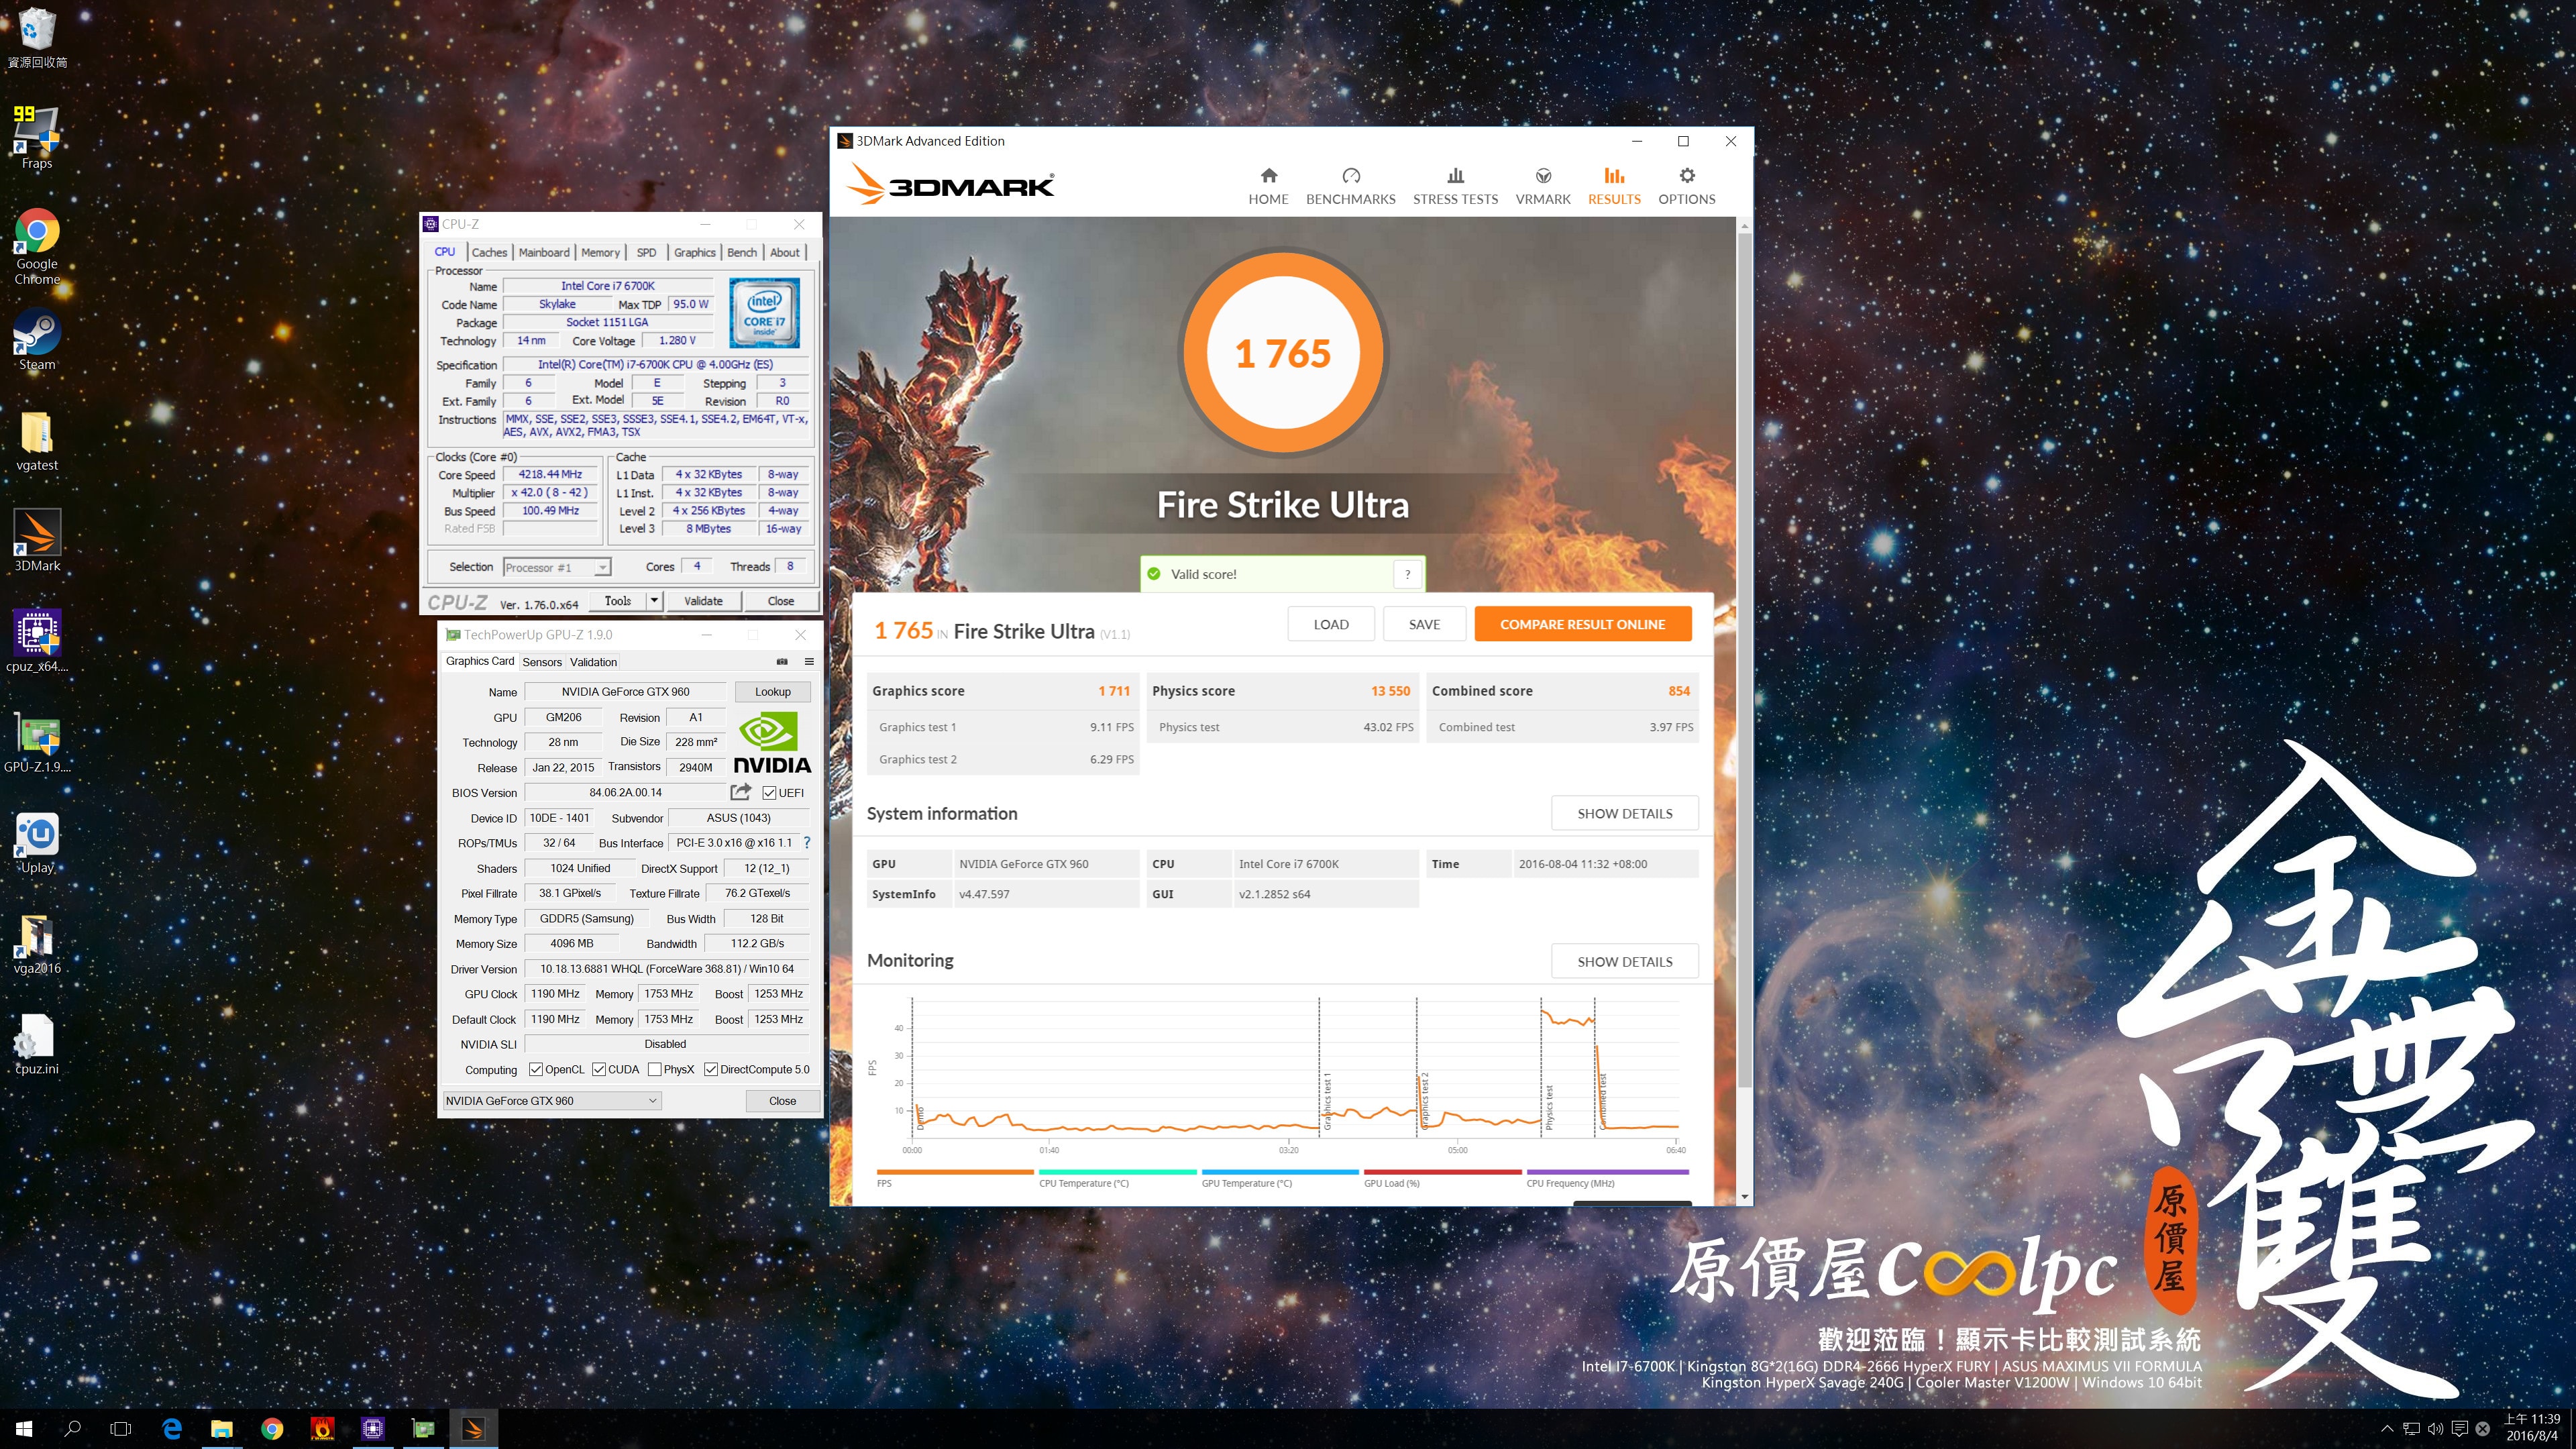Click the SAVE button in 3DMark
Screen dimensions: 2576x1449
(x=1424, y=624)
